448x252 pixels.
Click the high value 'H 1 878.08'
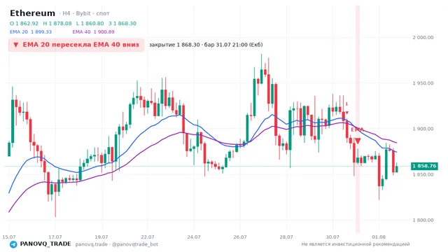[x=57, y=23]
